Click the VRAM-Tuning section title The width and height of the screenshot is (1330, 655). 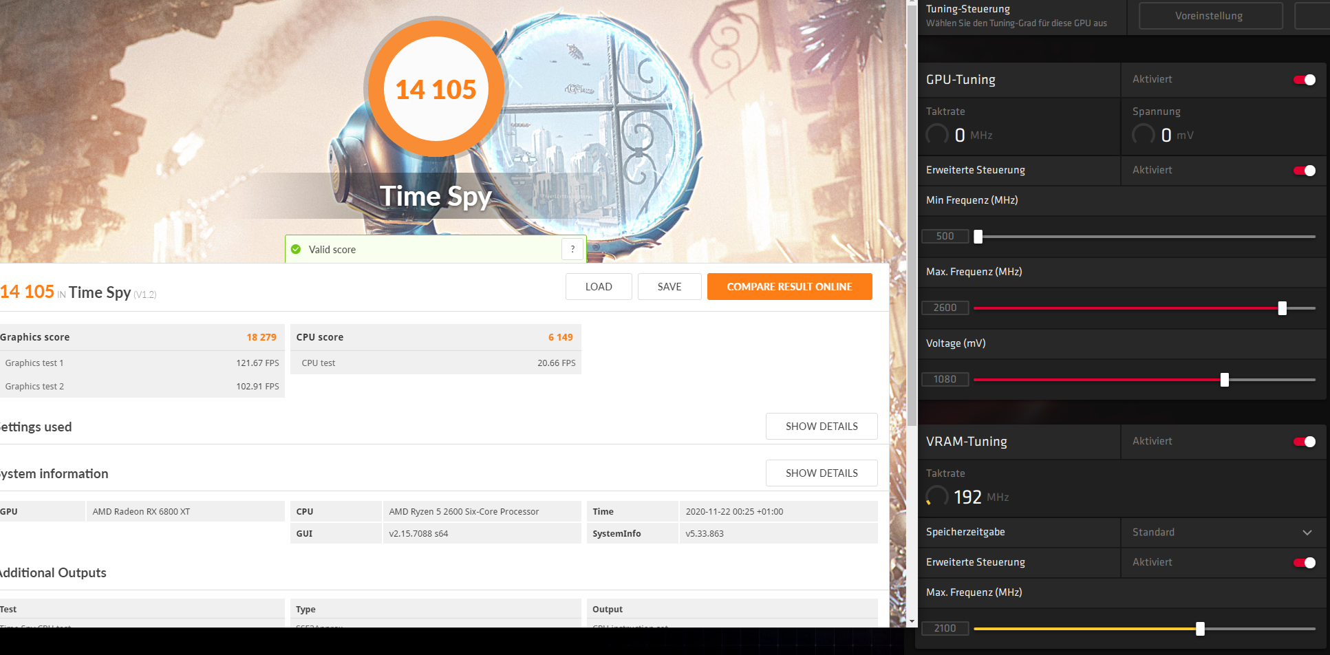[x=967, y=442]
